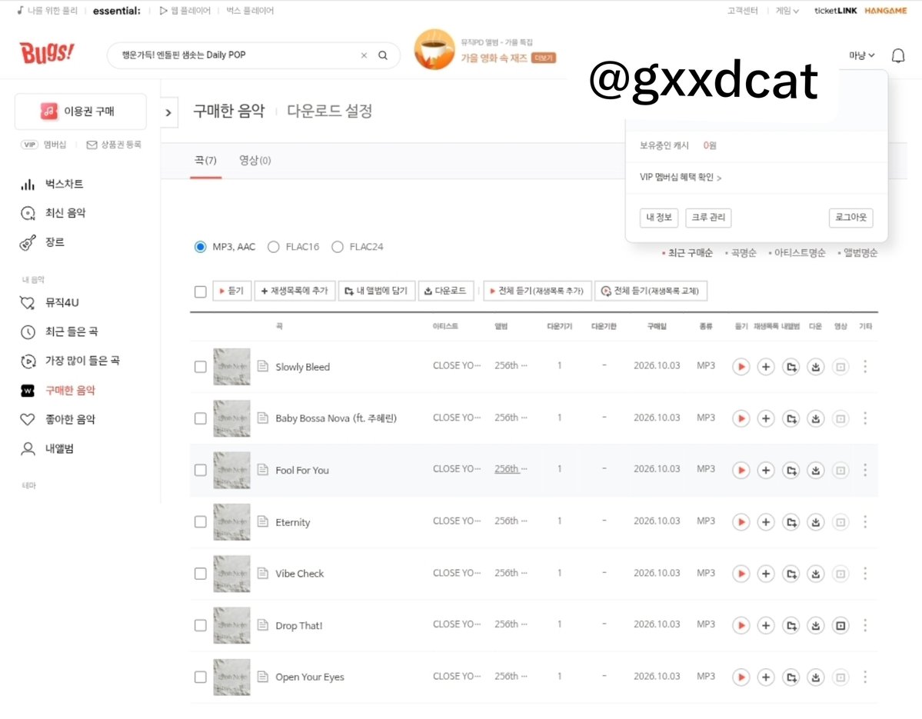The height and width of the screenshot is (719, 922).
Task: Check the Slowly Bleed row checkbox
Action: (x=201, y=367)
